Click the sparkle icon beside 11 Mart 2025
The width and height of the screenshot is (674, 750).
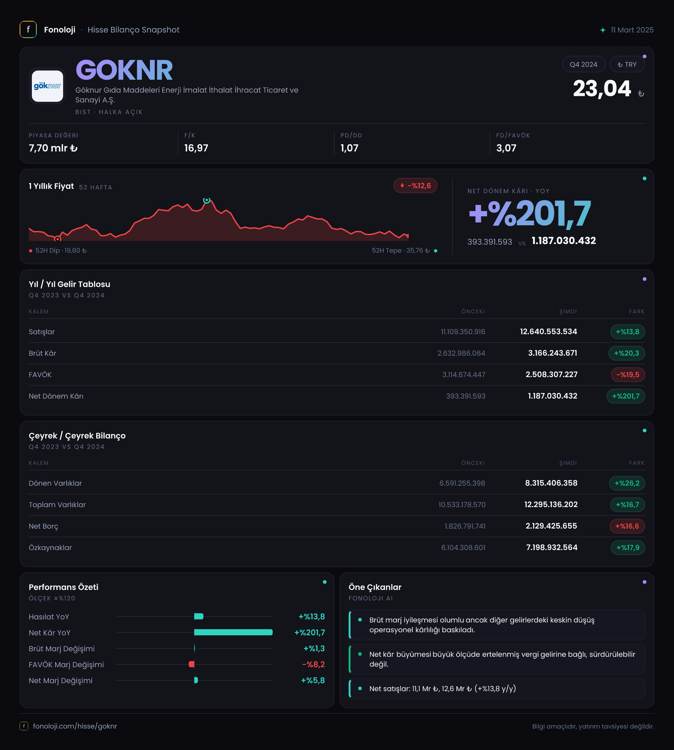pos(603,30)
